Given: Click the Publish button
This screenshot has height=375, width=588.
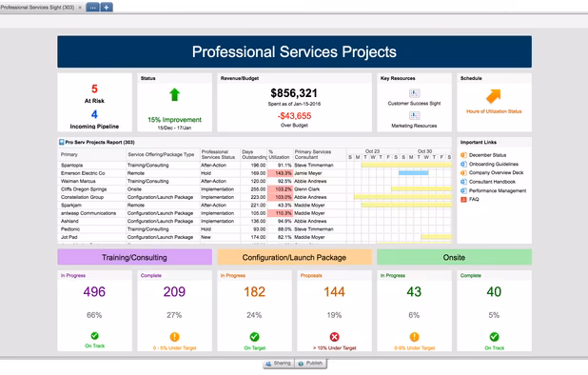Looking at the screenshot, I should tap(310, 364).
